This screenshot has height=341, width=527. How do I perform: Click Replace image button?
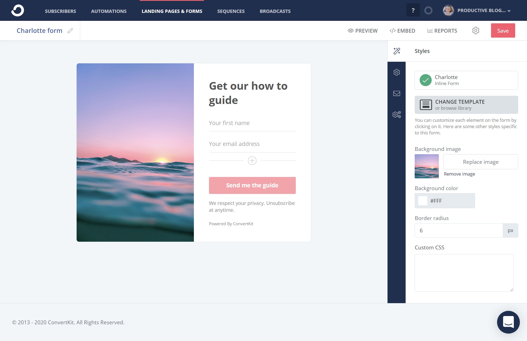coord(481,162)
